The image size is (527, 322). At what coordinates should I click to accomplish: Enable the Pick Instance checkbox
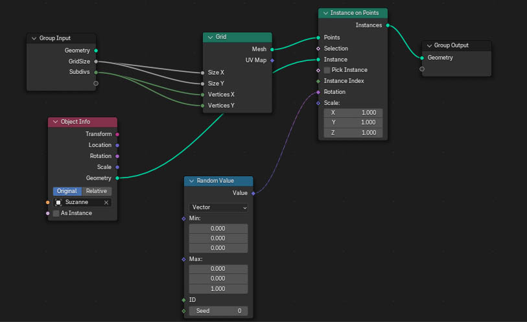pos(327,70)
